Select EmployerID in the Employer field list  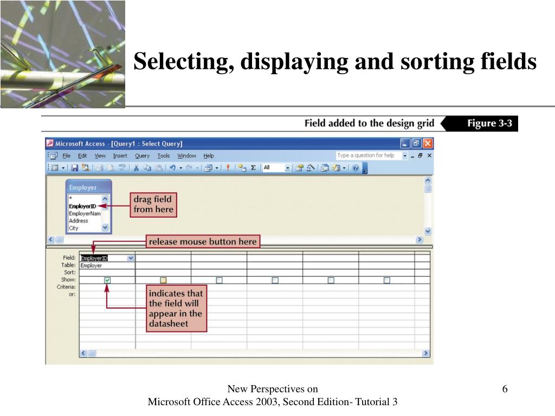[x=82, y=206]
